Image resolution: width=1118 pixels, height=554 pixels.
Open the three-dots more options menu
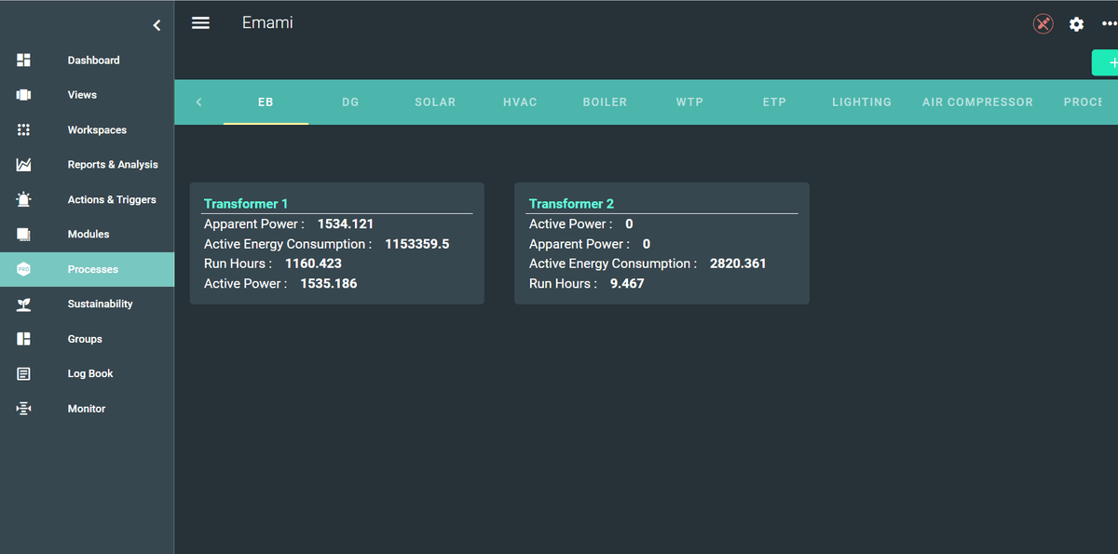click(1109, 24)
